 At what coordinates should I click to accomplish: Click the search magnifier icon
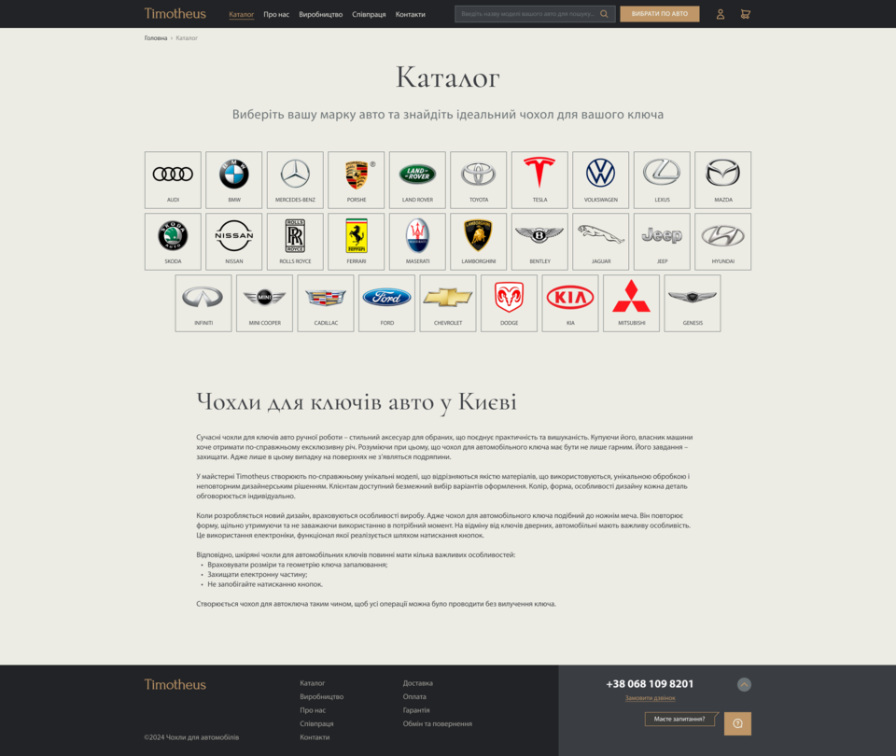coord(604,14)
